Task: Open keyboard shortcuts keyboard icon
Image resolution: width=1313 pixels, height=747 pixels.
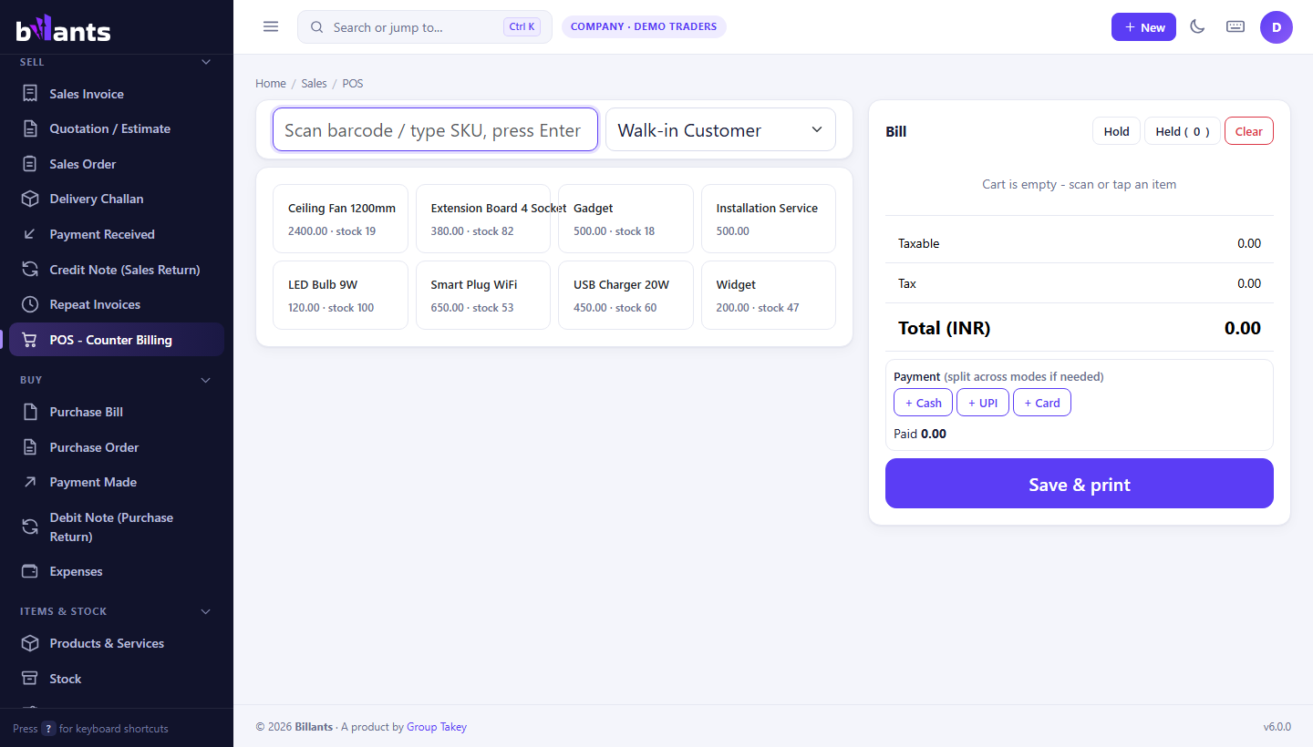Action: [1235, 26]
